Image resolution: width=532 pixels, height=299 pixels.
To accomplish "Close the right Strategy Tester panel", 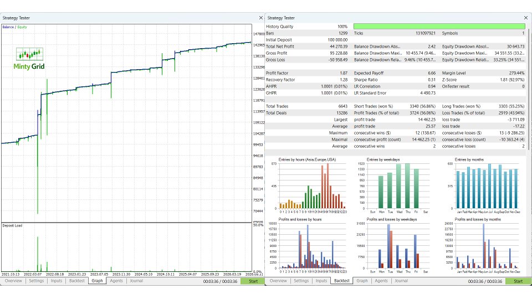I will coord(525,18).
